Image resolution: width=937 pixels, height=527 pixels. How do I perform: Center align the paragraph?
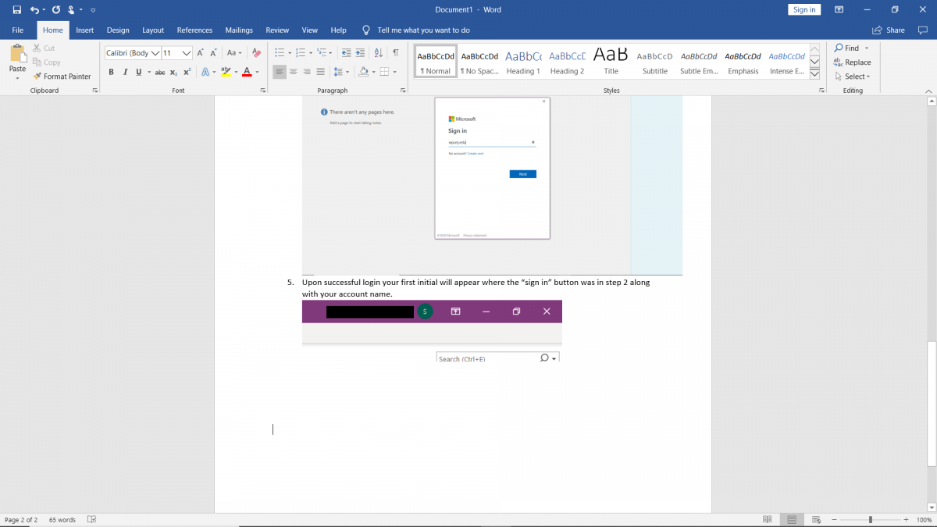(x=293, y=71)
